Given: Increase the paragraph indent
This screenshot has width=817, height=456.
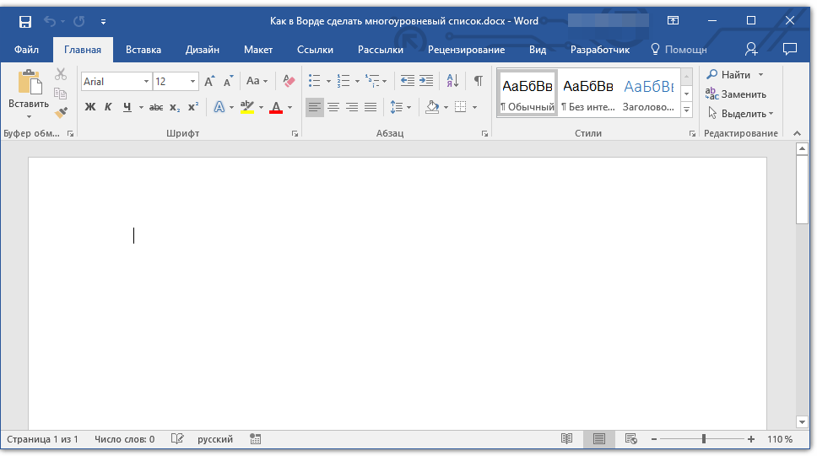Looking at the screenshot, I should pyautogui.click(x=426, y=81).
